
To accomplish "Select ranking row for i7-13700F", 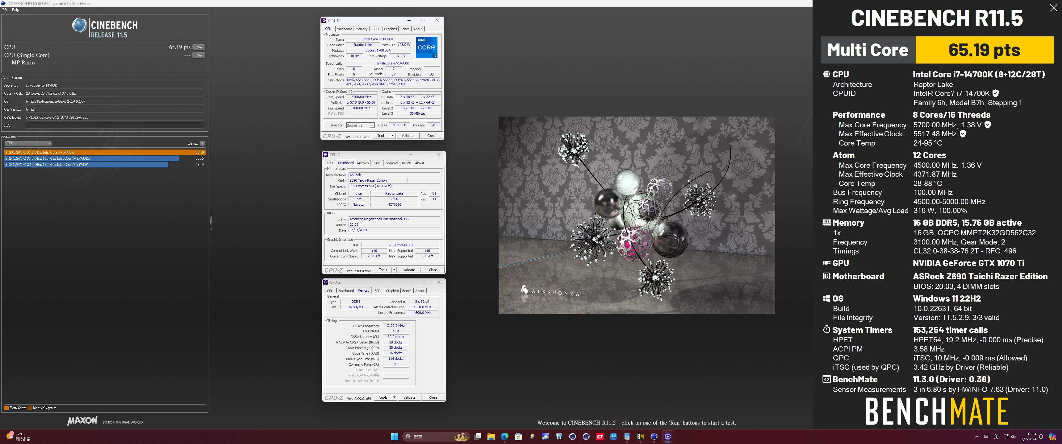I will pos(105,164).
